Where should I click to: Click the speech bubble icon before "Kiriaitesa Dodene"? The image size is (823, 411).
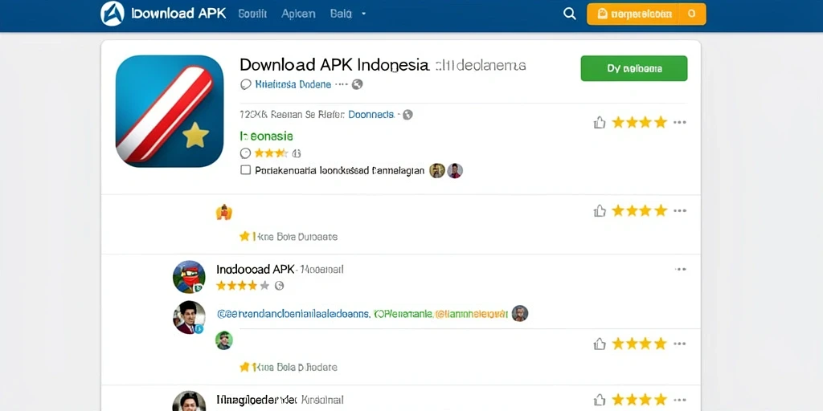click(245, 84)
